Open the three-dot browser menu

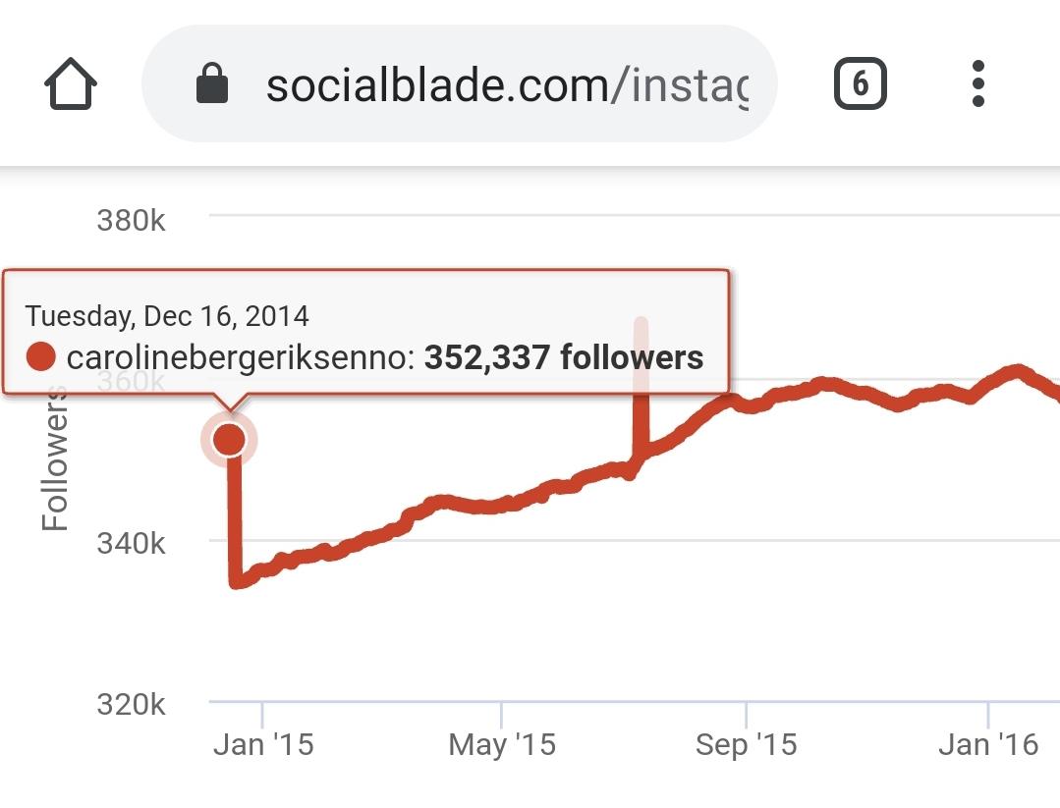click(978, 83)
